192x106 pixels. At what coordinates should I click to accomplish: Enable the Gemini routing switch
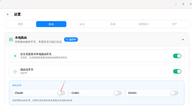click(x=174, y=93)
